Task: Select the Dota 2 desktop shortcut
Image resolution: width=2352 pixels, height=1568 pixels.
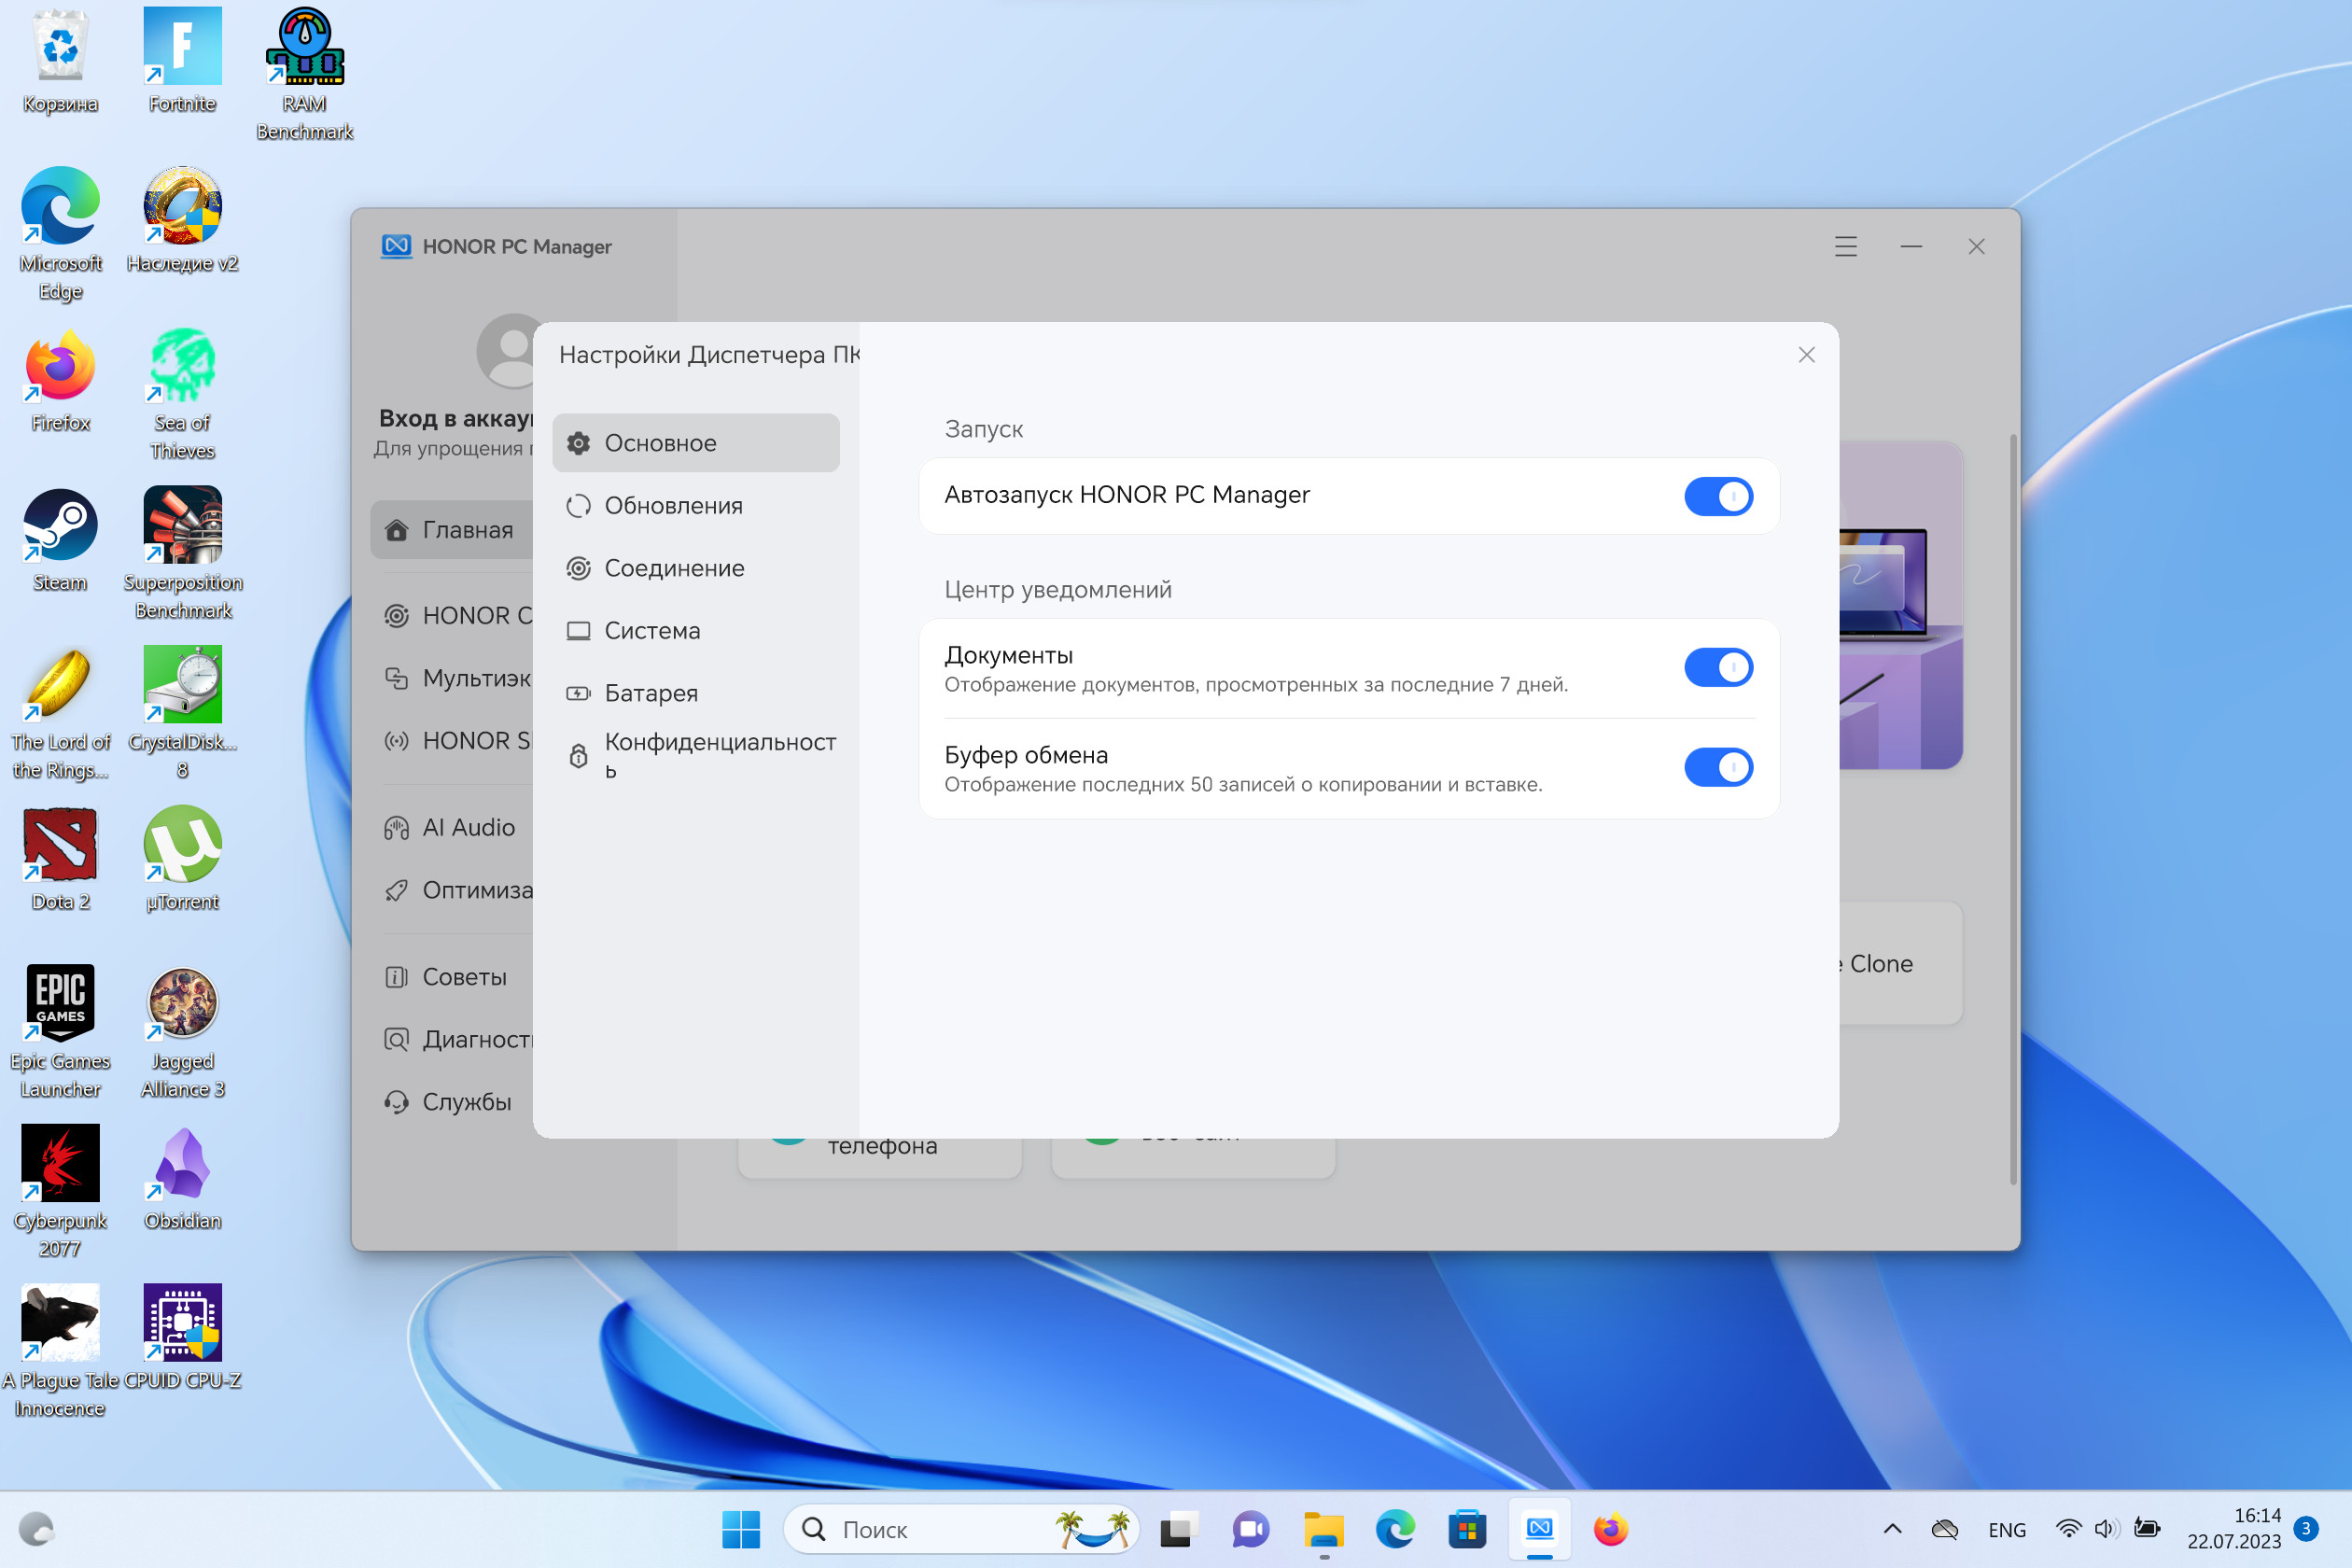Action: [61, 860]
